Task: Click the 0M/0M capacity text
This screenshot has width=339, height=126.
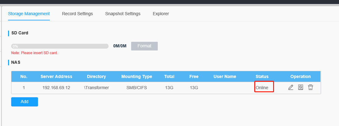Action: [120, 46]
